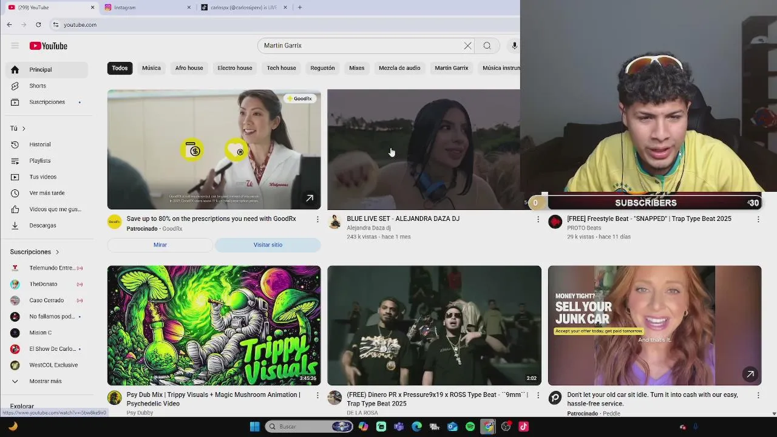Select the Reguetón filter chip
777x437 pixels.
(322, 68)
